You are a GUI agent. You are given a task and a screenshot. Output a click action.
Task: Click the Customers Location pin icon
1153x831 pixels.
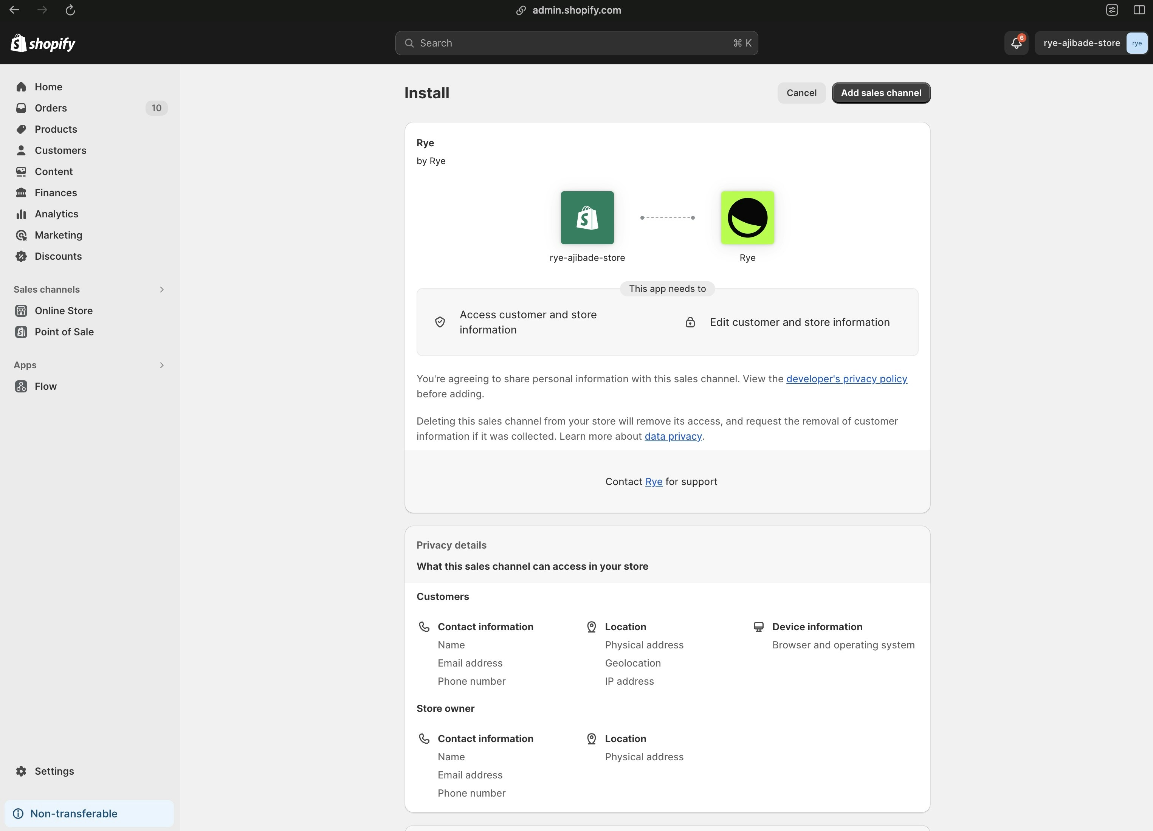pyautogui.click(x=591, y=626)
